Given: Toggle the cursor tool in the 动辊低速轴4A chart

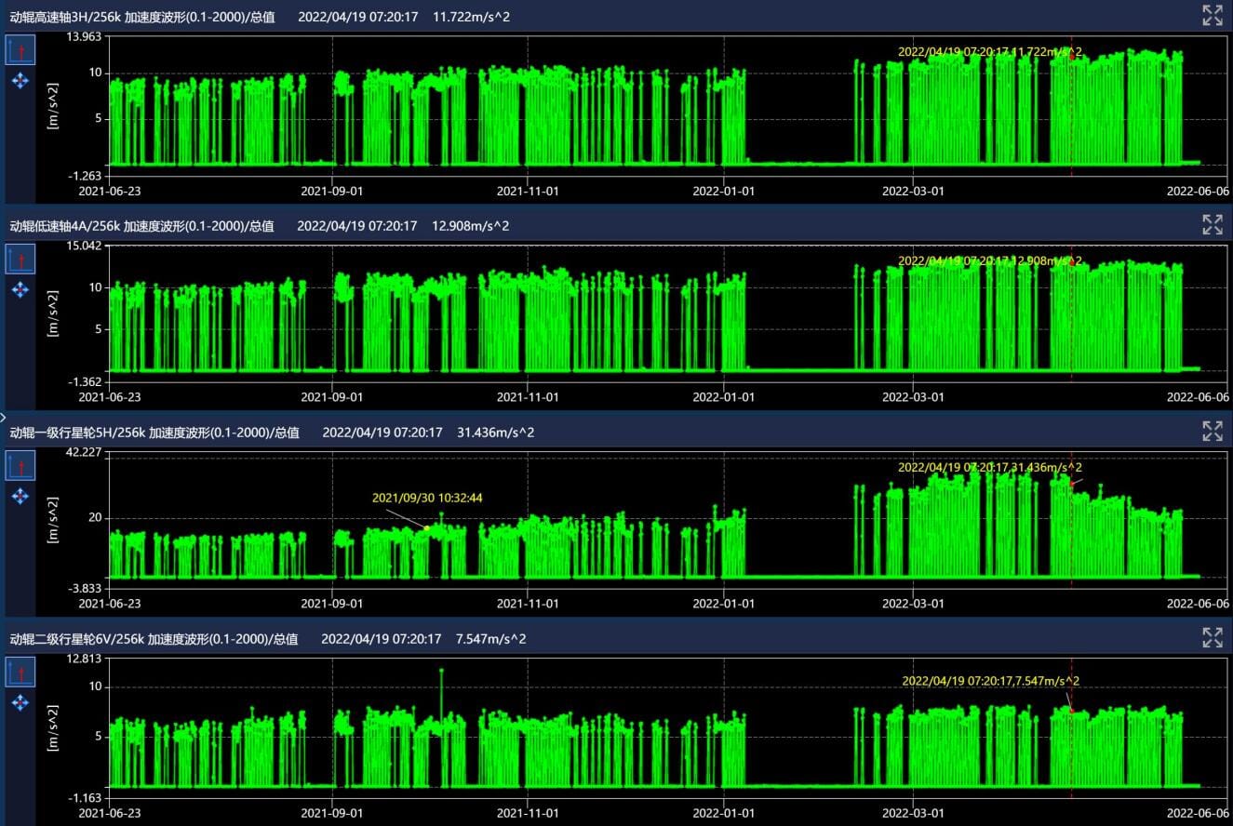Looking at the screenshot, I should (20, 259).
